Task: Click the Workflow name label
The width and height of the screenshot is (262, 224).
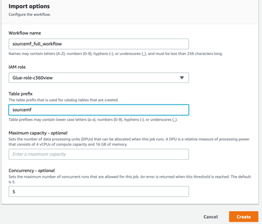Action: coord(25,33)
